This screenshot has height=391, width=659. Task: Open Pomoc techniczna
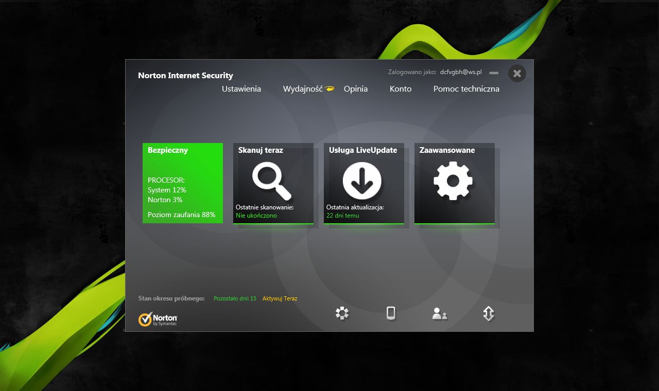pyautogui.click(x=466, y=89)
